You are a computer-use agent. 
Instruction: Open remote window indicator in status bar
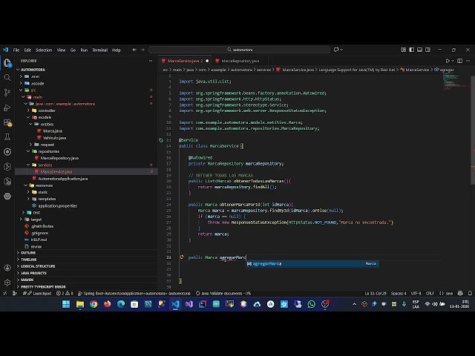pos(4,293)
